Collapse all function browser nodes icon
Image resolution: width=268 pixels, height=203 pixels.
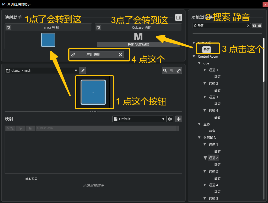pyautogui.click(x=259, y=26)
